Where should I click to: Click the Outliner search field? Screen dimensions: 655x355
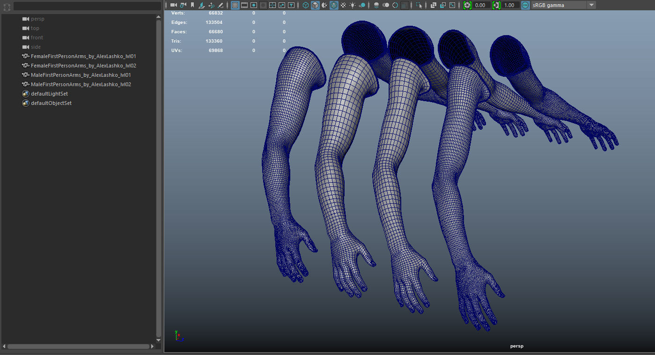(x=88, y=6)
